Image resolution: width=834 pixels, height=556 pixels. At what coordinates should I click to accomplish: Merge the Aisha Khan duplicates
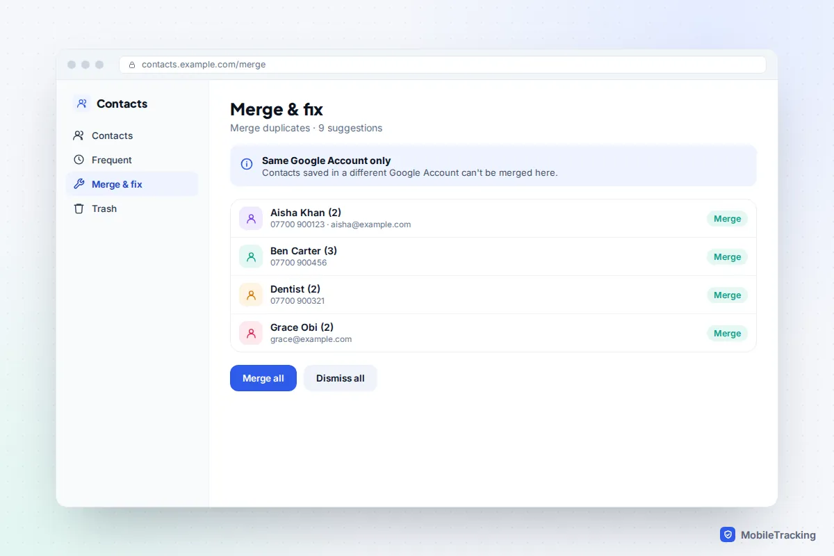pos(727,218)
